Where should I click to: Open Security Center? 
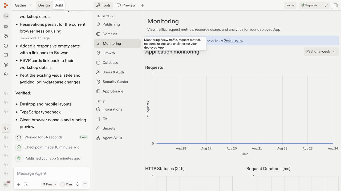click(x=117, y=82)
